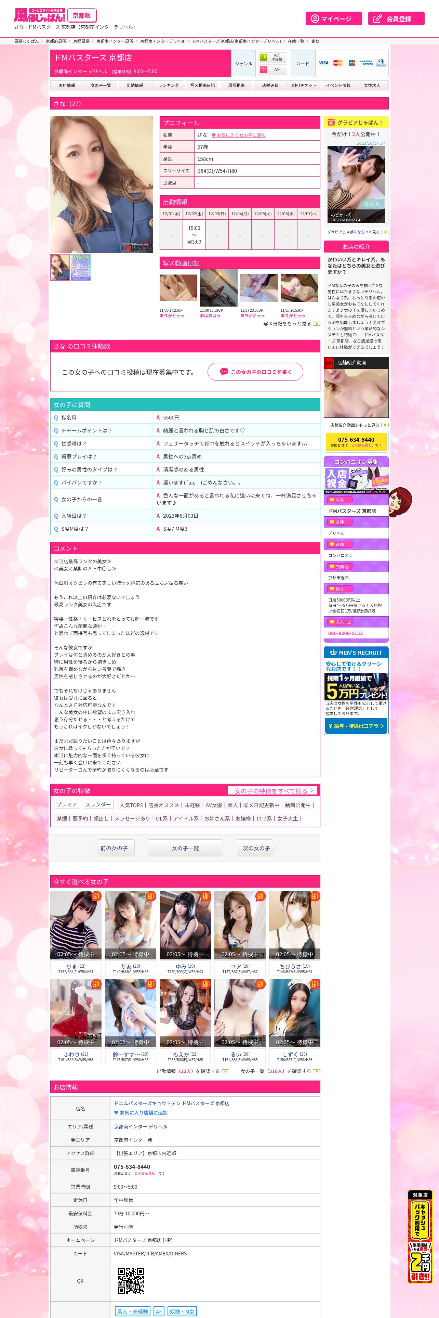
Task: Click the American Express card icon
Action: (x=367, y=63)
